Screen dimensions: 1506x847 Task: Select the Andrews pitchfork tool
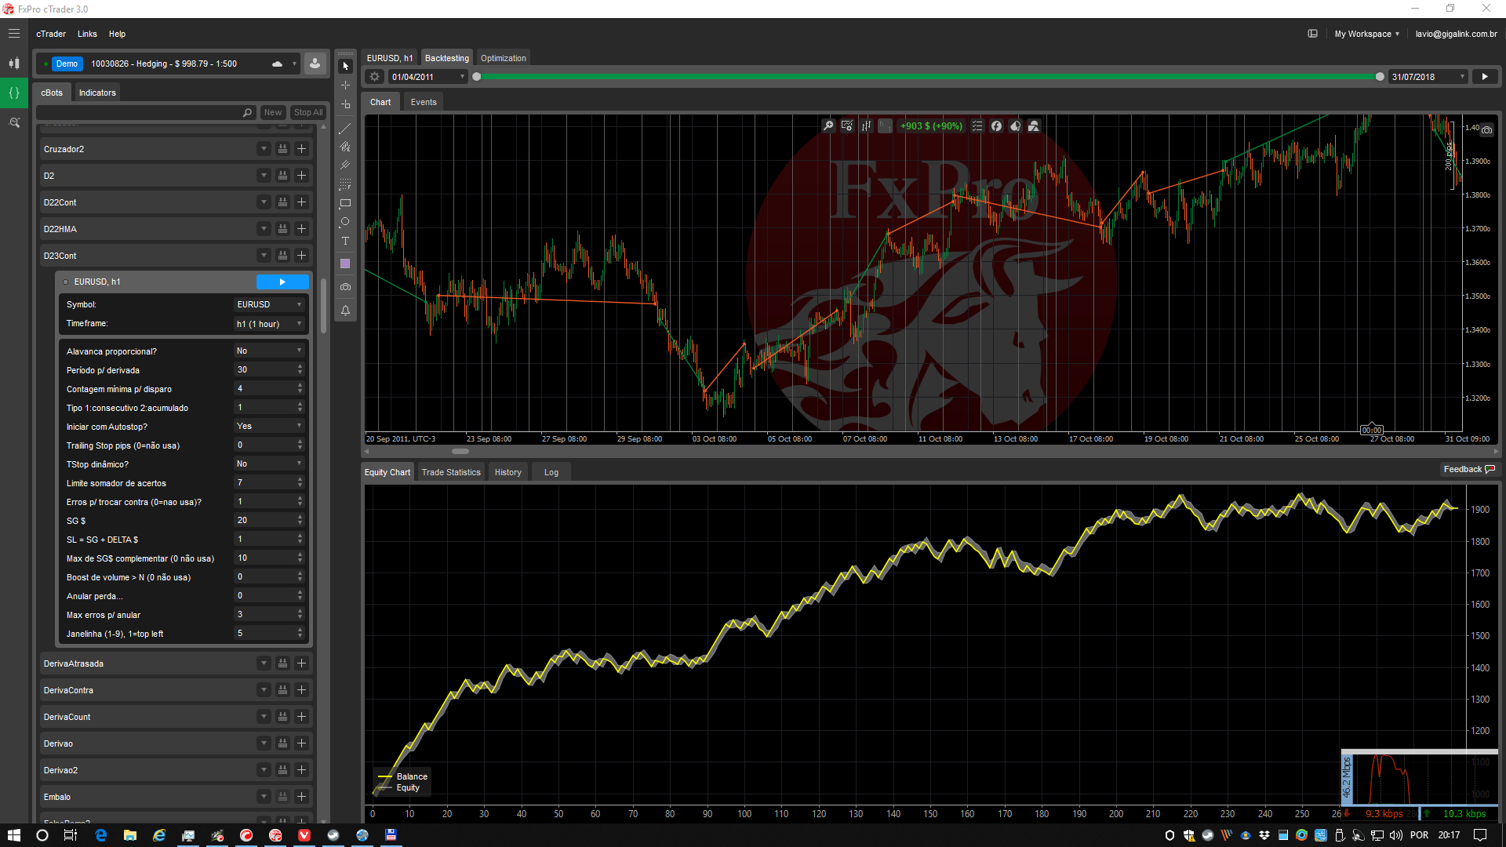click(345, 165)
